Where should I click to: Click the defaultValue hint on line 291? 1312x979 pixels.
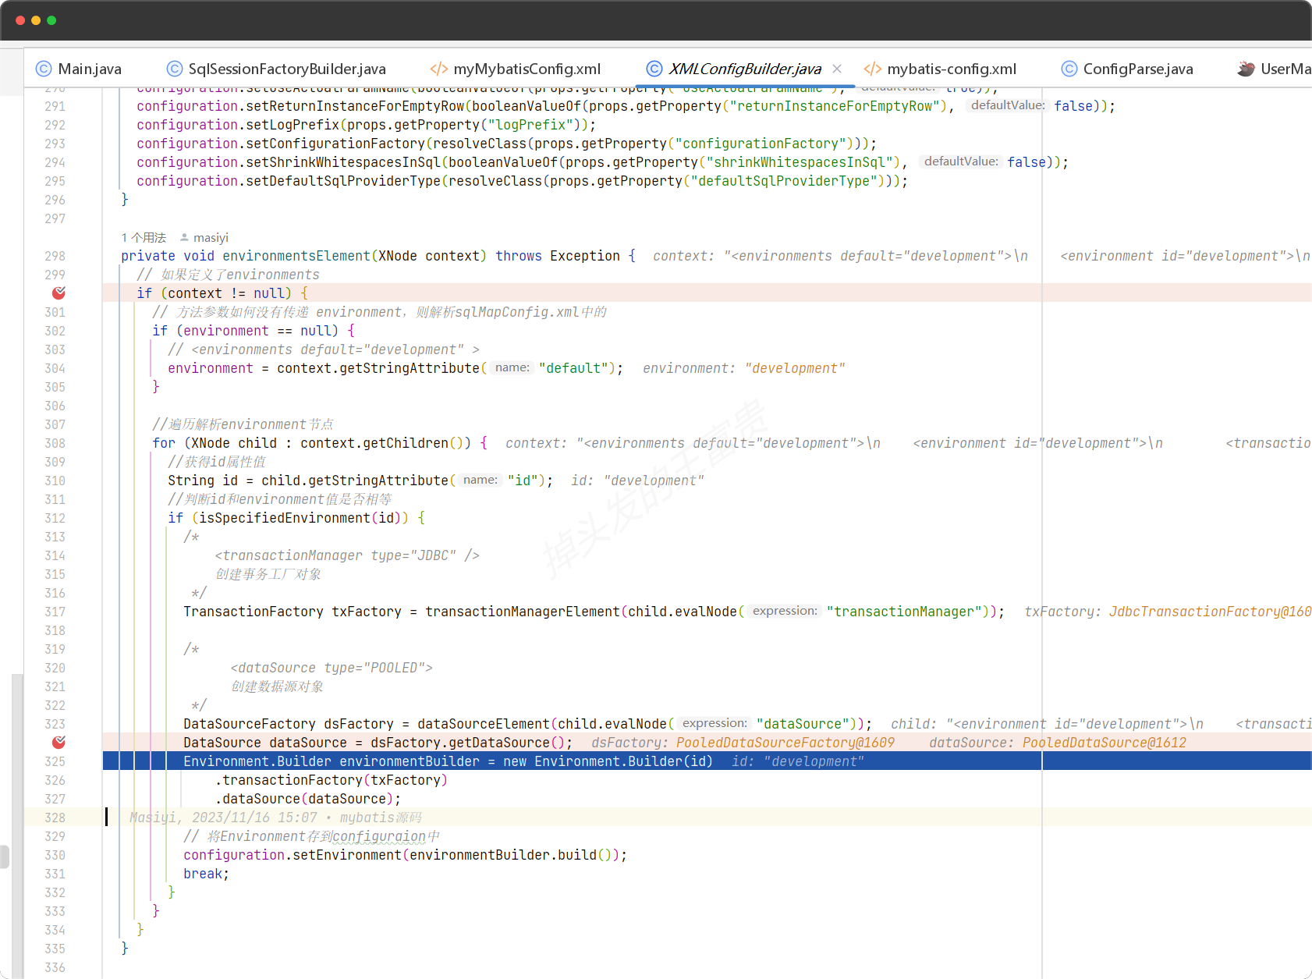tap(1007, 105)
